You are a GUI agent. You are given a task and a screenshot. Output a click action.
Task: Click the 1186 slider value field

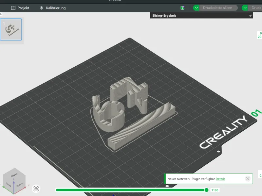tap(215, 190)
